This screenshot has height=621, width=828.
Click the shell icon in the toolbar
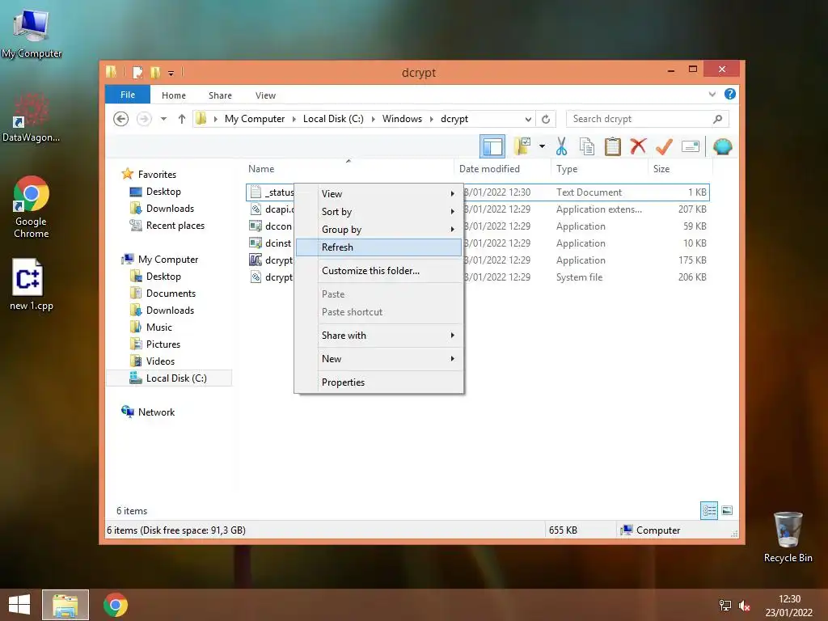722,146
